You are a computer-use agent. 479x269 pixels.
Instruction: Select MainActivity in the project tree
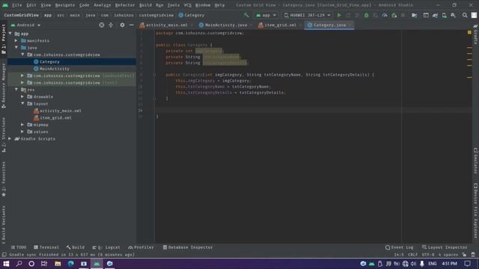(x=55, y=69)
